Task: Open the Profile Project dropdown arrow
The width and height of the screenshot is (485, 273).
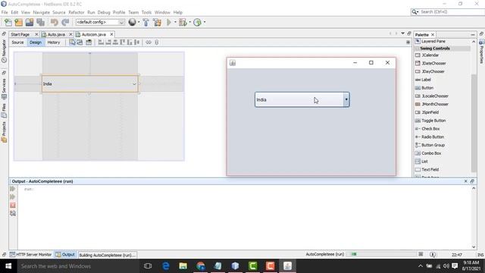Action: (204, 22)
